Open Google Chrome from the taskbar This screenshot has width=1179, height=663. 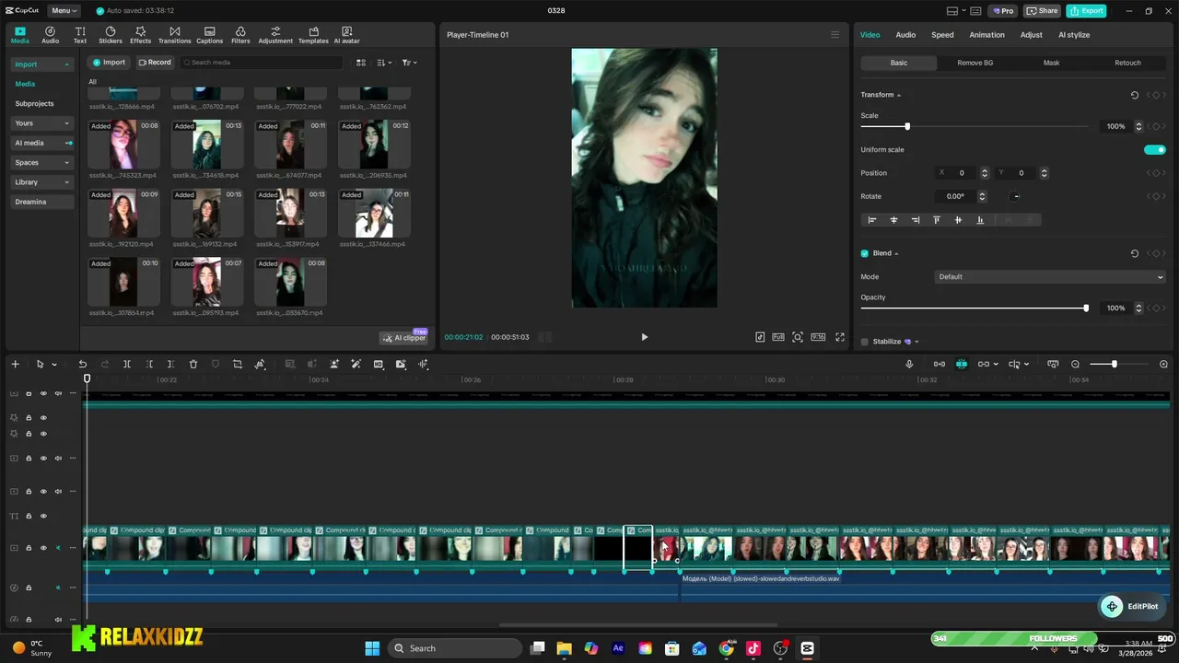click(x=727, y=648)
